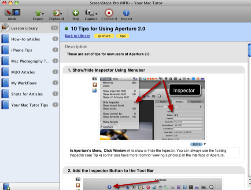Click the Description heading label
The image size is (251, 190).
[x=76, y=47]
